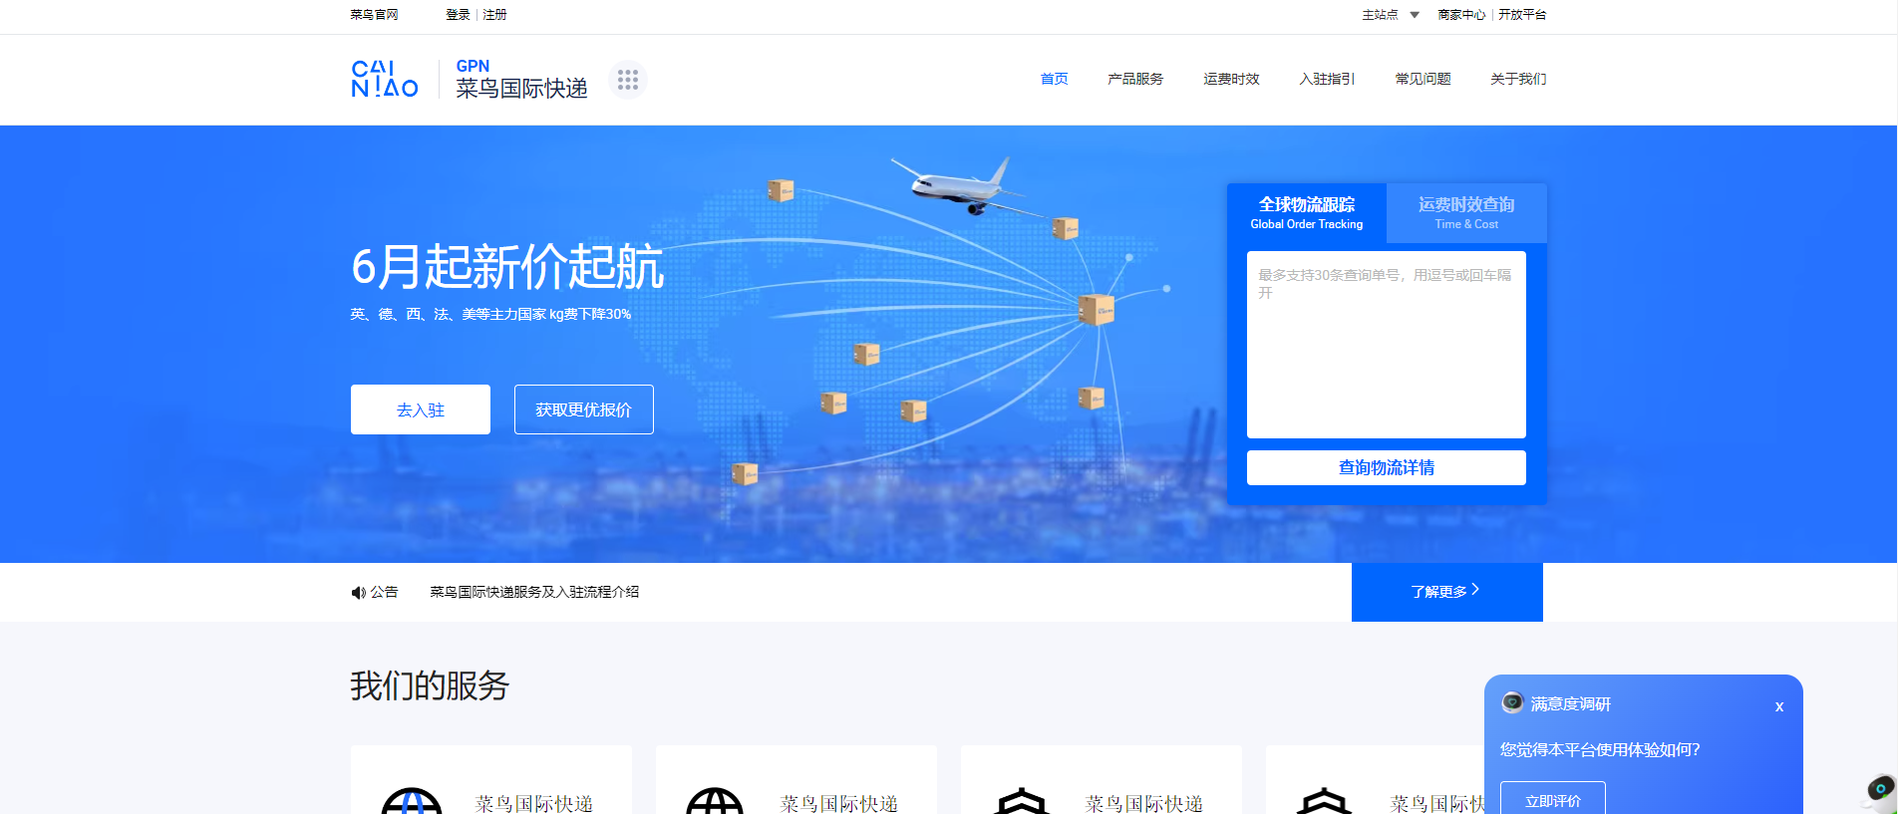Screen dimensions: 1898x814
Task: Click the 获取更优报价 button
Action: pos(584,409)
